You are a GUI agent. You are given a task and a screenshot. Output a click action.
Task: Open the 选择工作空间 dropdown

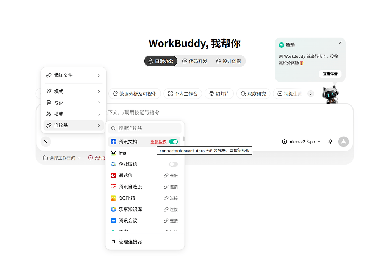(62, 158)
